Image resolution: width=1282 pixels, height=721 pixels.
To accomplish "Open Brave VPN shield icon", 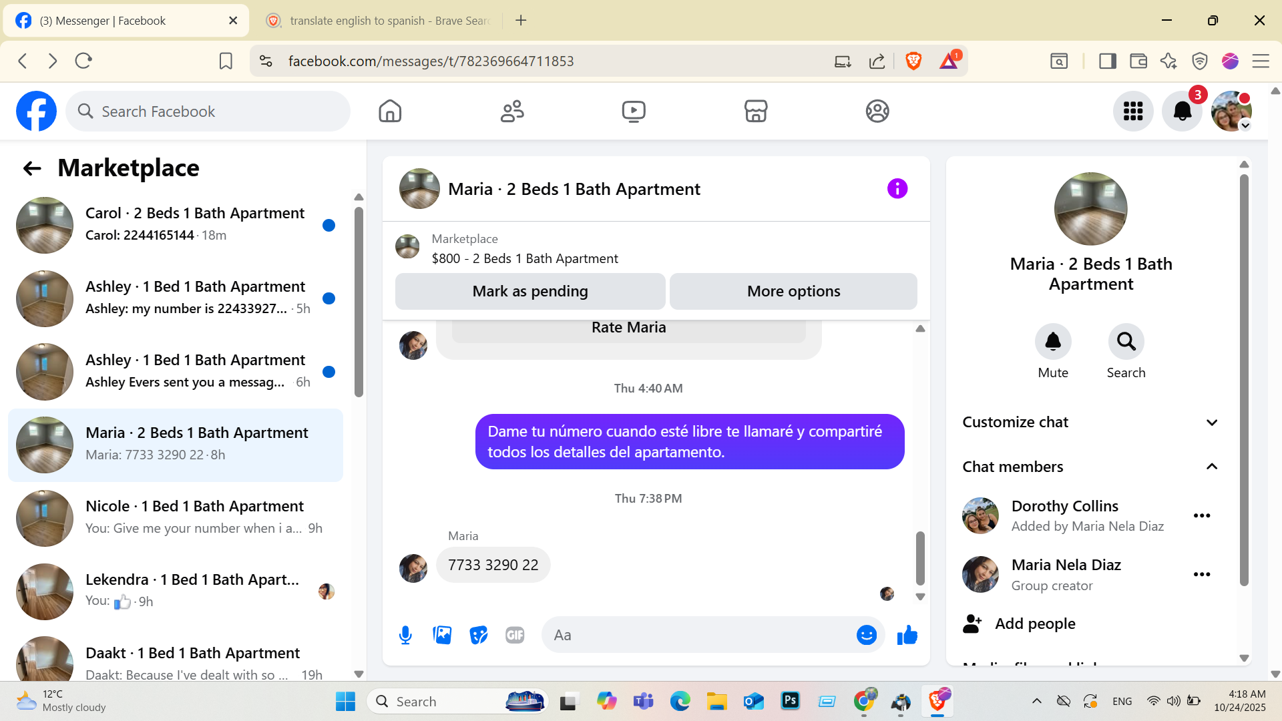I will click(x=1200, y=61).
